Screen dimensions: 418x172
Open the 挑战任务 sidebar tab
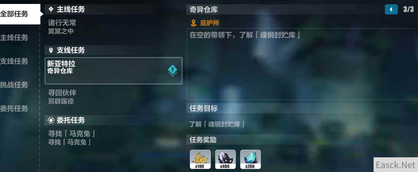point(14,85)
